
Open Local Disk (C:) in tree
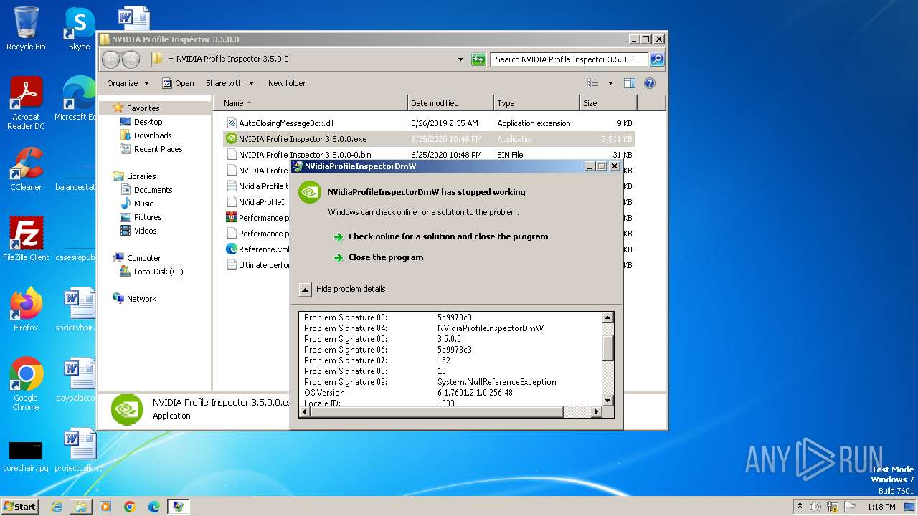click(158, 272)
